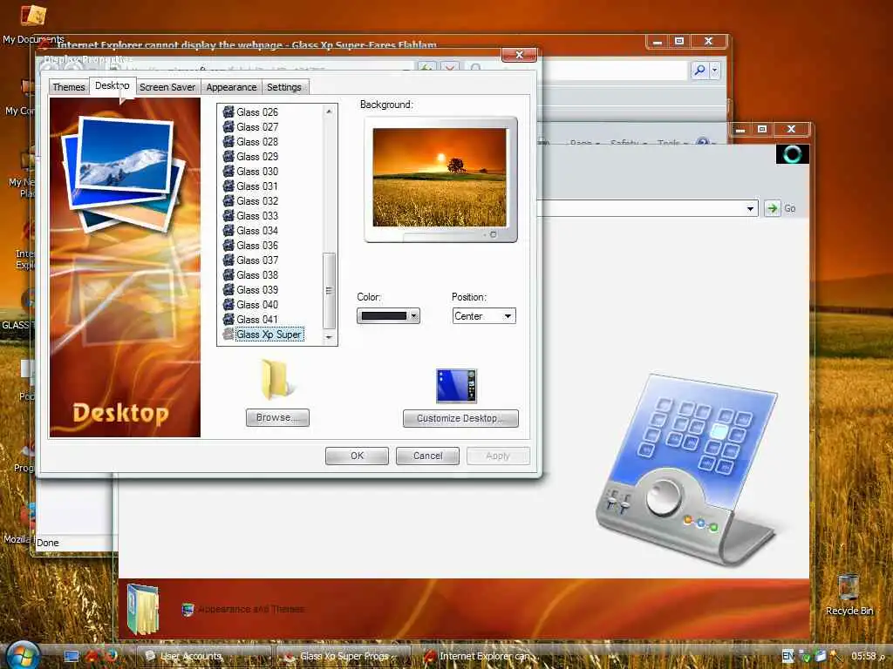Select Glass 034 wallpaper

coord(257,230)
